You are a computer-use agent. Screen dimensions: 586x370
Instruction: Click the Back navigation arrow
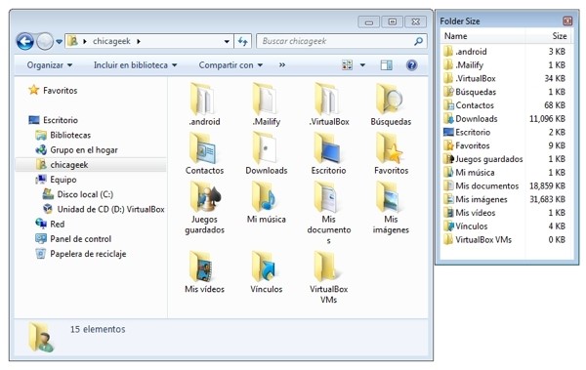(x=25, y=41)
